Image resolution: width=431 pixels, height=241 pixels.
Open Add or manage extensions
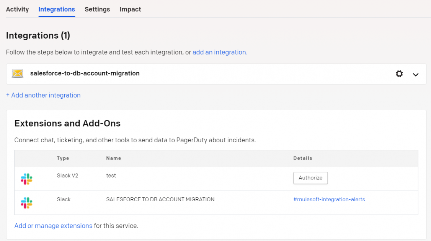53,225
